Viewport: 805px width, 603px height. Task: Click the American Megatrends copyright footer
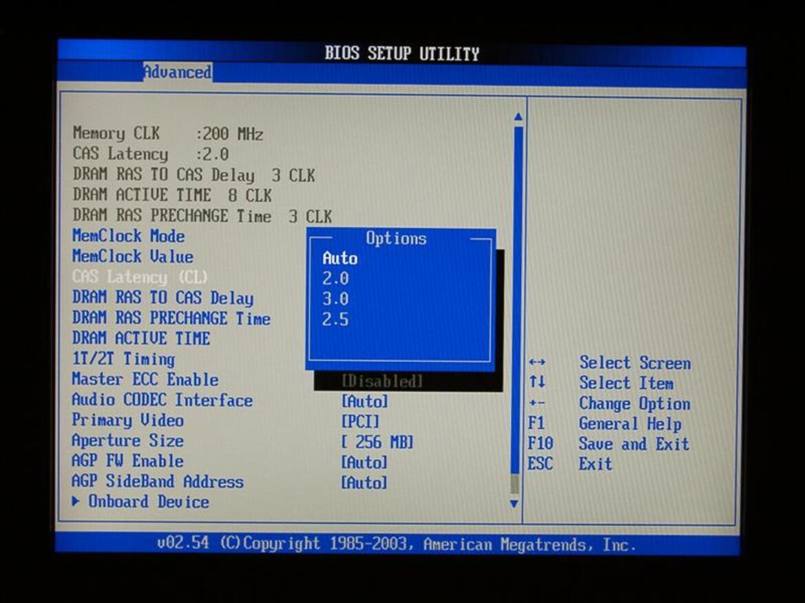click(397, 543)
